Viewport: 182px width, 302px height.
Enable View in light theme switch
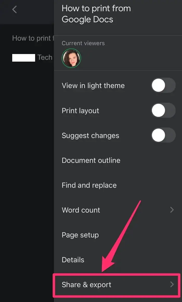pyautogui.click(x=163, y=85)
